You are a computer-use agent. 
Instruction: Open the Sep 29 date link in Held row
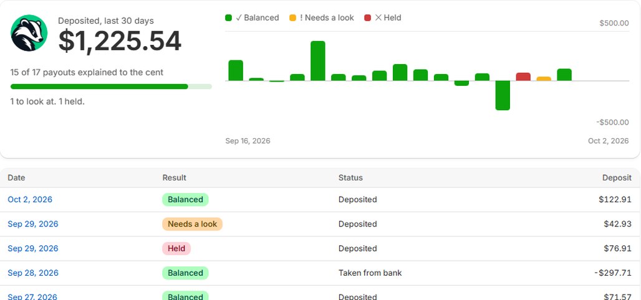pyautogui.click(x=32, y=248)
